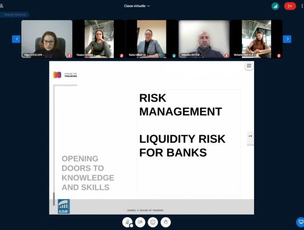Viewport: 304px width, 230px height.
Task: Click Victoria TABUICA name label
Action: tap(244, 55)
